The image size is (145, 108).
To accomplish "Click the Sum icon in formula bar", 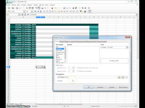I will [x=25, y=15].
